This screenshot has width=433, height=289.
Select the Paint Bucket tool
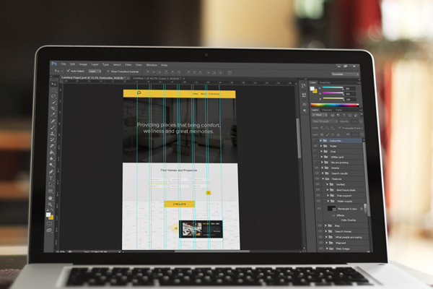pos(52,152)
